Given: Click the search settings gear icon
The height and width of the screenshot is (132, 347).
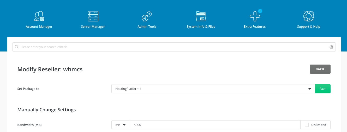Looking at the screenshot, I should (x=331, y=47).
